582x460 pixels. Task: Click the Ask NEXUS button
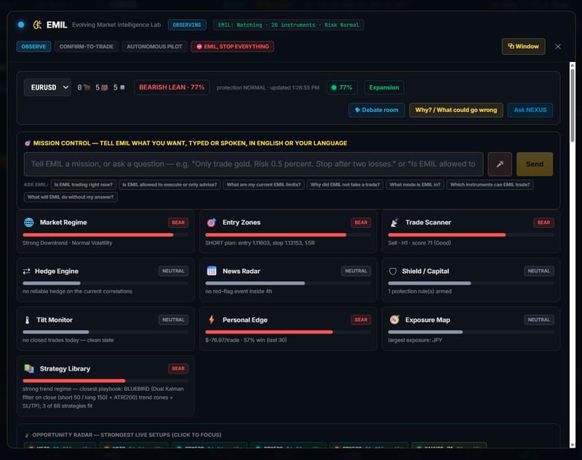tap(530, 110)
